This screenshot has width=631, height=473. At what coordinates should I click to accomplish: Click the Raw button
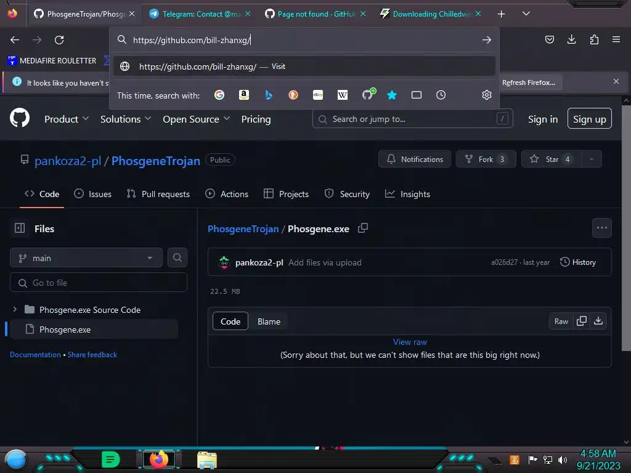(x=561, y=321)
